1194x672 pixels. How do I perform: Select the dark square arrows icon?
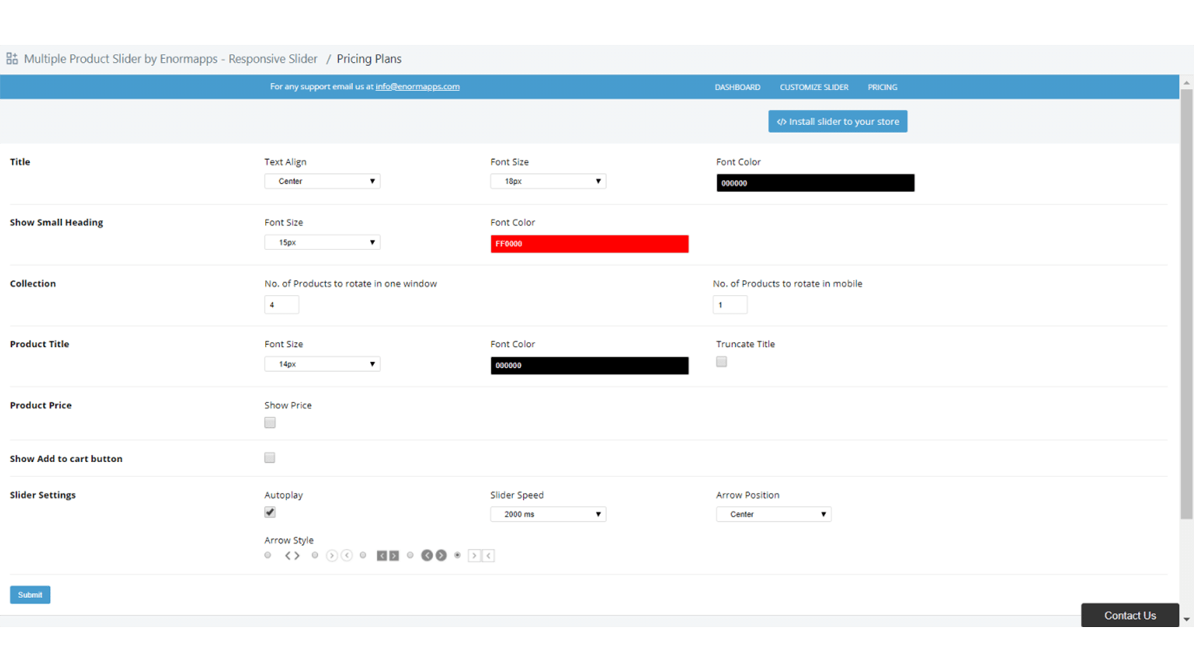pos(387,556)
